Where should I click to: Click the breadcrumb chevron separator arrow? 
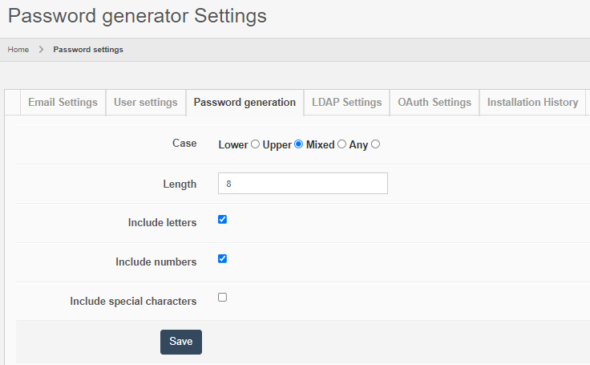coord(41,50)
